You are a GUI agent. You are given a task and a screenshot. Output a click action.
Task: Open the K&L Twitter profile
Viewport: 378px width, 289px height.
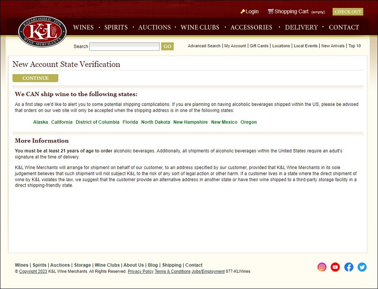362,267
